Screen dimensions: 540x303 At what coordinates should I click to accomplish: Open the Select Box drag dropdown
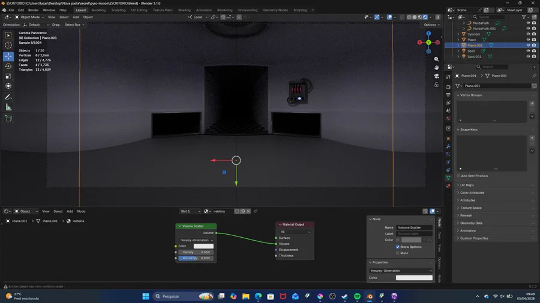coord(74,25)
